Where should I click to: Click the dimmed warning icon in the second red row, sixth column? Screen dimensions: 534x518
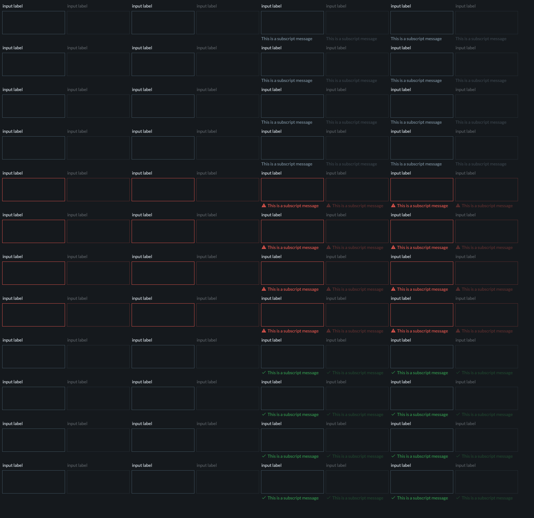(329, 247)
